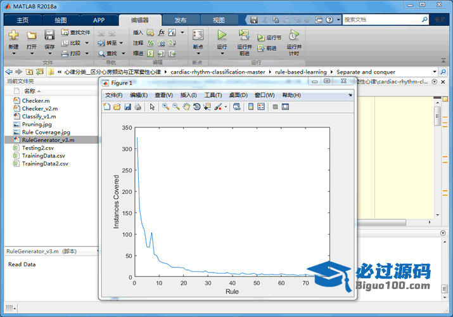Open the 新建 dropdown arrow below the icon
The width and height of the screenshot is (453, 317).
(x=13, y=54)
